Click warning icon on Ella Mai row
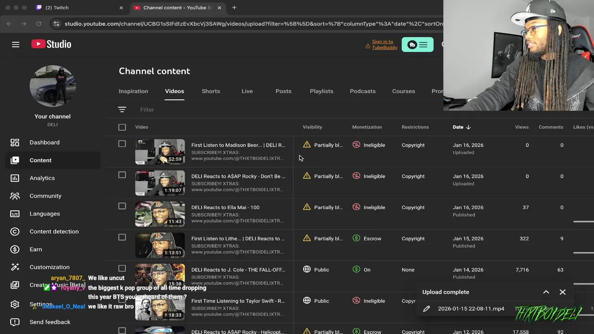The height and width of the screenshot is (334, 594). pyautogui.click(x=307, y=207)
